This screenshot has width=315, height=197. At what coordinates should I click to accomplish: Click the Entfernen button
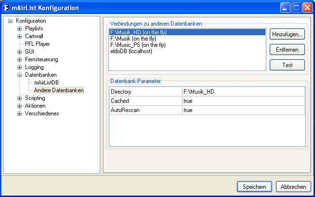pyautogui.click(x=287, y=50)
